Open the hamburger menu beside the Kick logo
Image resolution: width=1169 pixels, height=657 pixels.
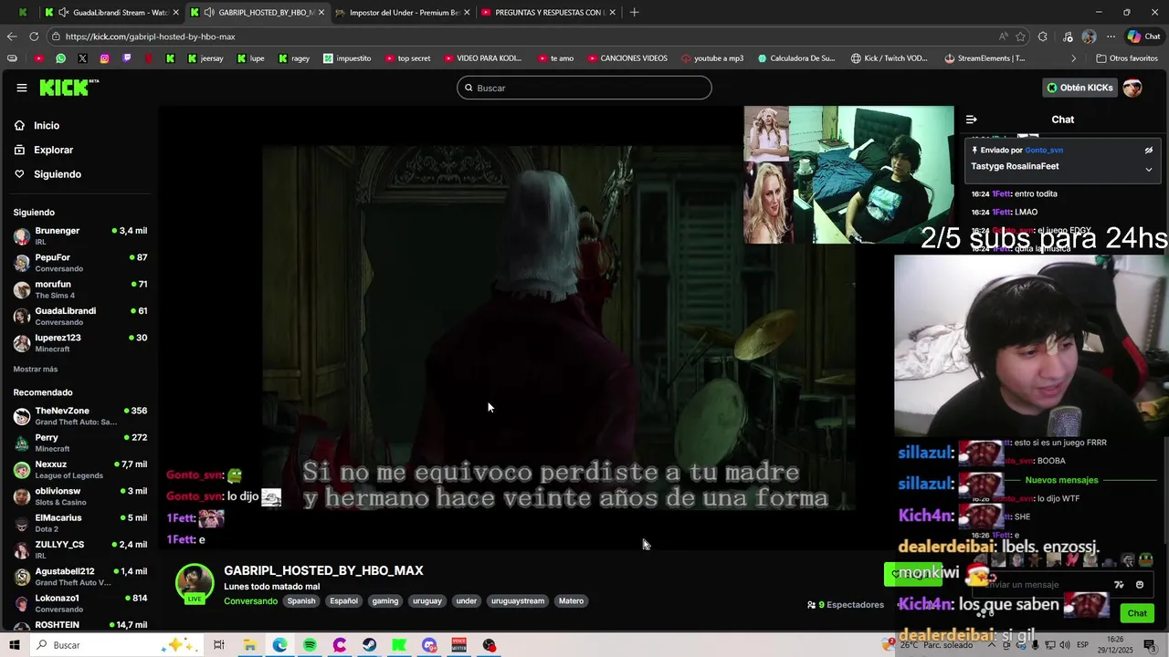[21, 88]
